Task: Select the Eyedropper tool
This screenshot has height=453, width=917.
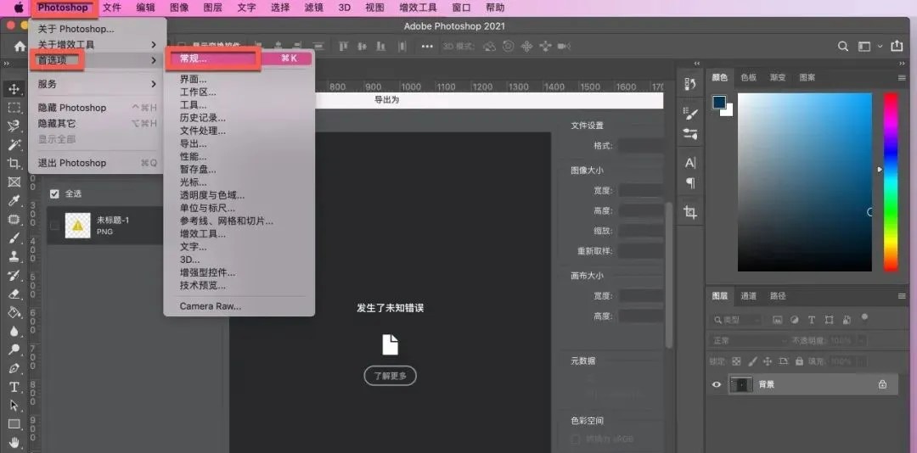Action: (x=14, y=200)
